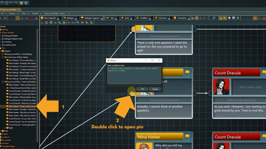Collapse In the home of Mina Harker
This screenshot has height=149, width=266.
point(2,57)
